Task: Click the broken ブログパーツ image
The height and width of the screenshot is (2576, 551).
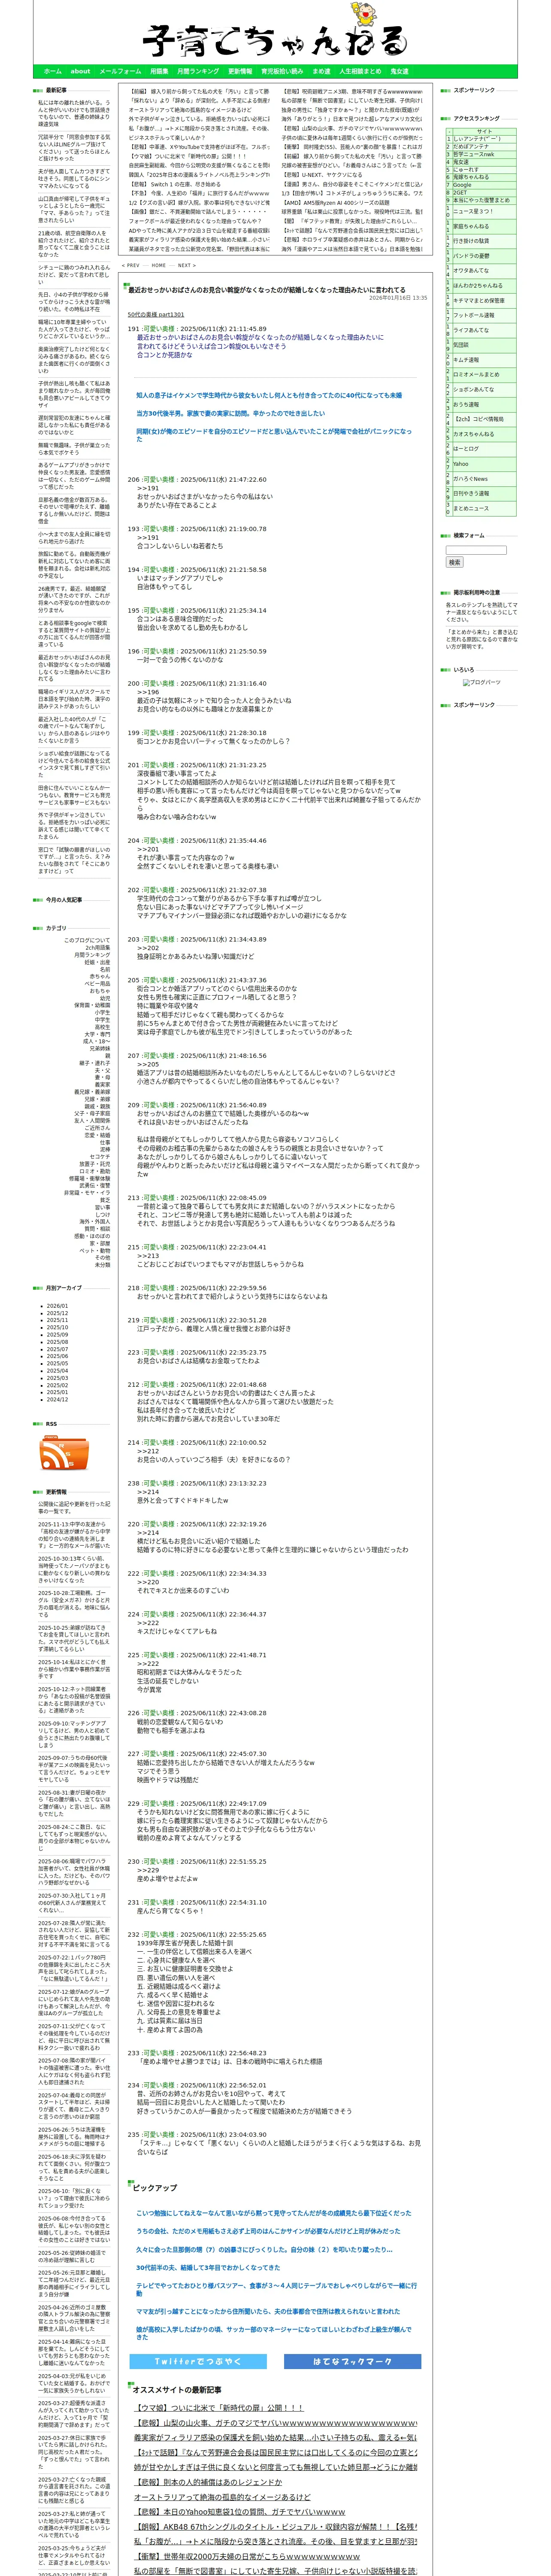Action: (482, 682)
